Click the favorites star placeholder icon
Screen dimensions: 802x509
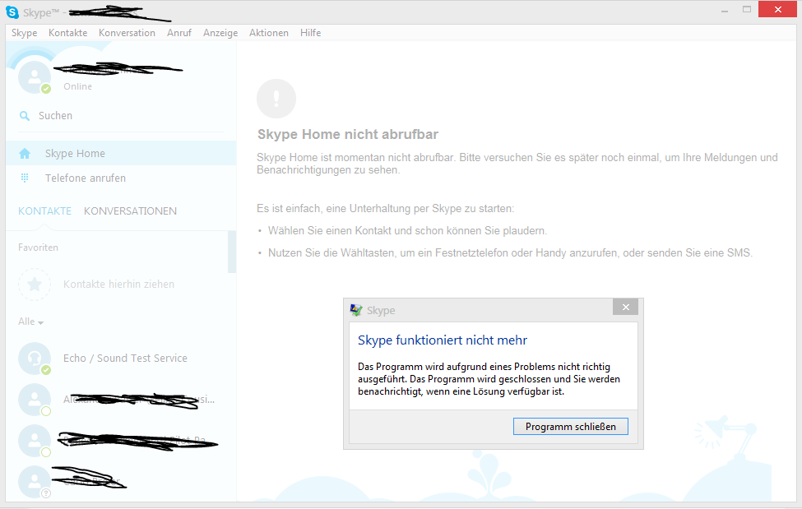click(35, 284)
